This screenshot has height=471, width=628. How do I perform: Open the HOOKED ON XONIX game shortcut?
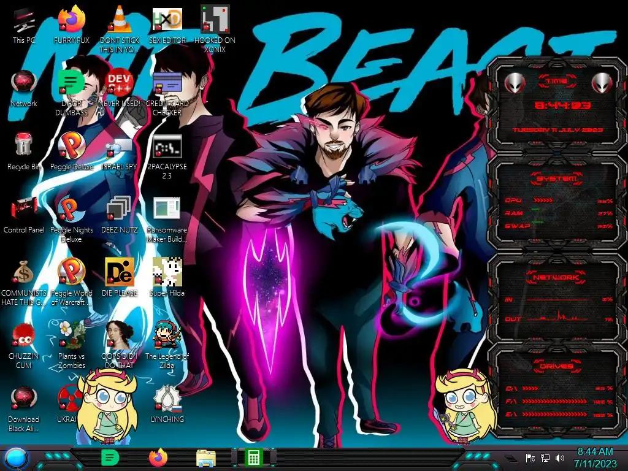215,29
